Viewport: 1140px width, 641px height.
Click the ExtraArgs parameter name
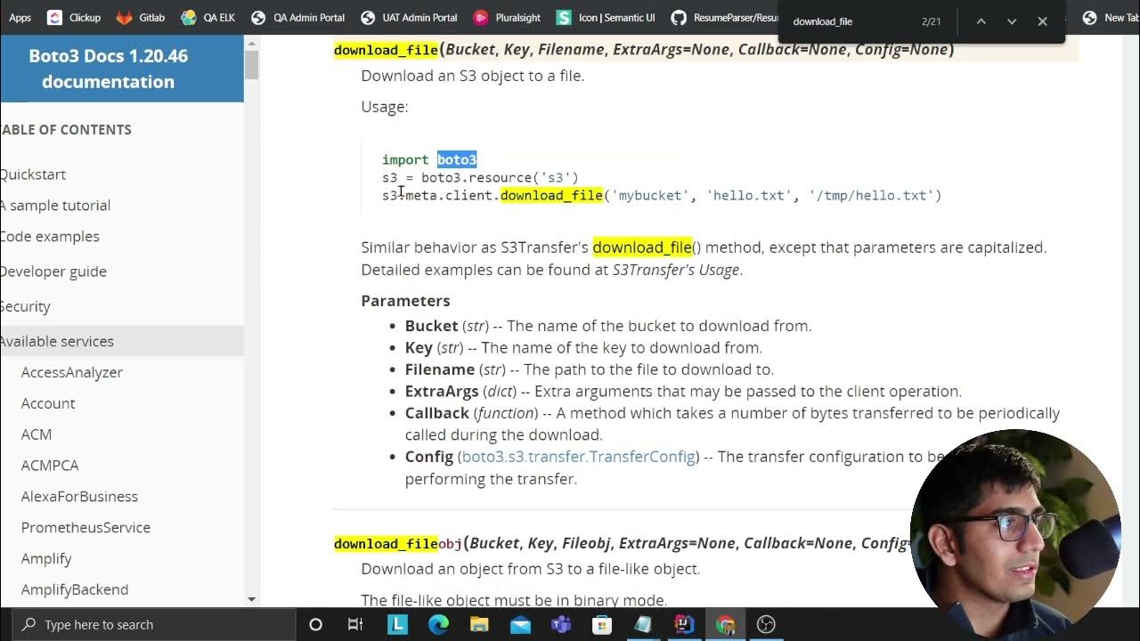[442, 392]
